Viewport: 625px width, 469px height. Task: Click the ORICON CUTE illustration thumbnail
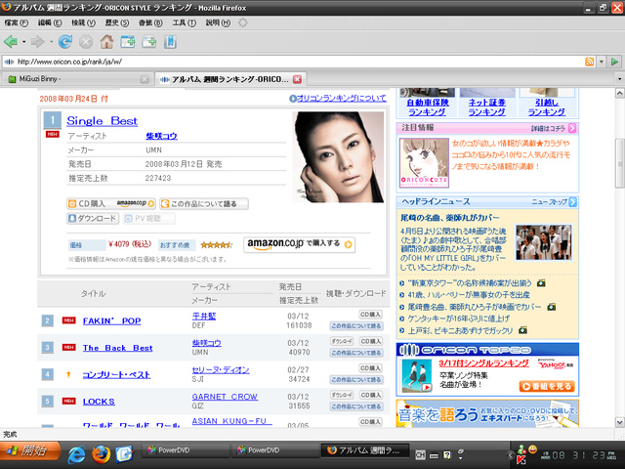coord(424,163)
